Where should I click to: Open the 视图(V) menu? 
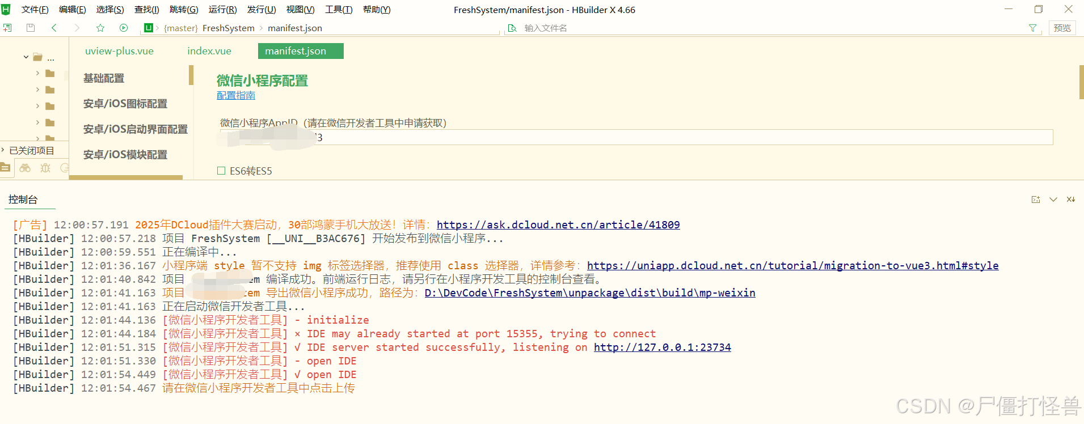click(300, 10)
